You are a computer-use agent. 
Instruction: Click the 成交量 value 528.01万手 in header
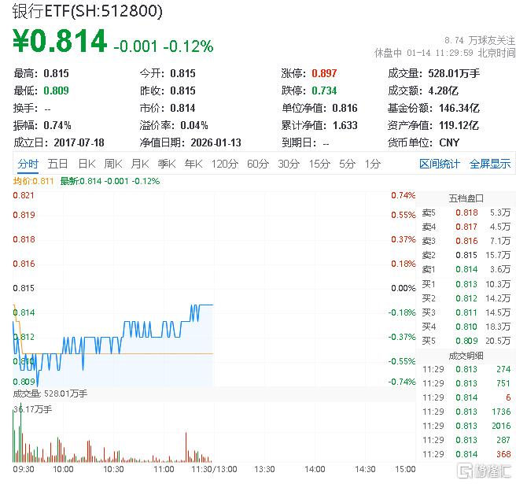coord(454,73)
